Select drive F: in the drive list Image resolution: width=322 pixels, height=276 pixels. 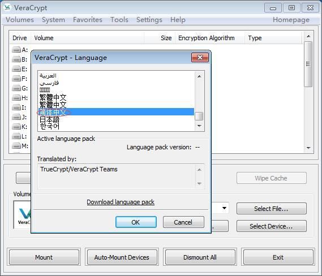[20, 79]
